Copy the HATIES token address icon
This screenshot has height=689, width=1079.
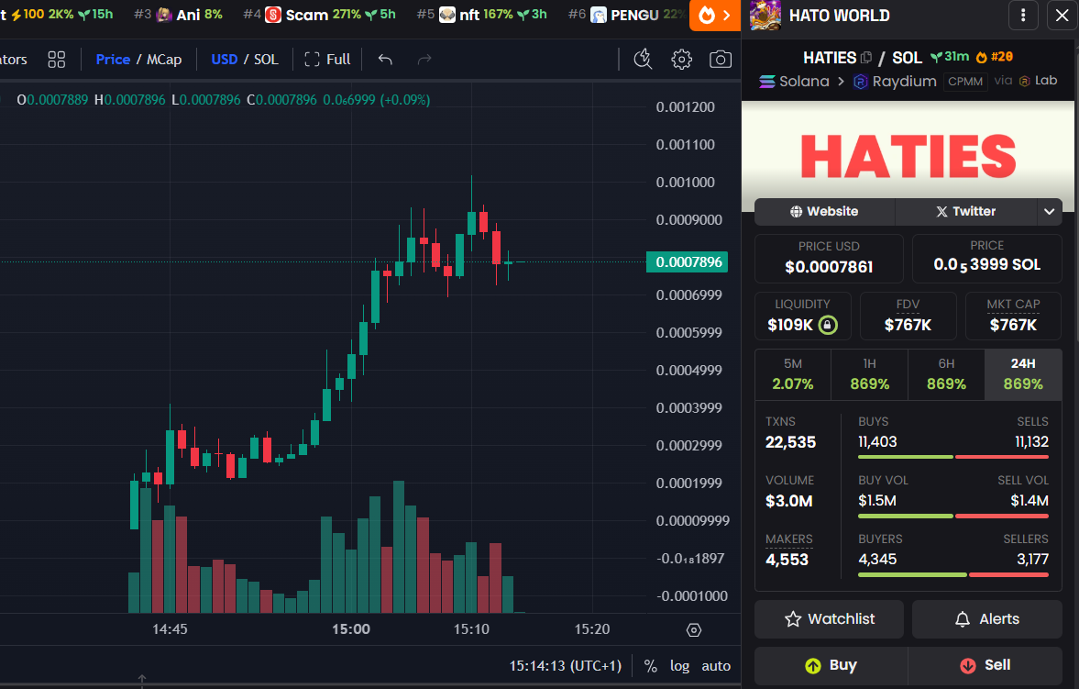866,58
